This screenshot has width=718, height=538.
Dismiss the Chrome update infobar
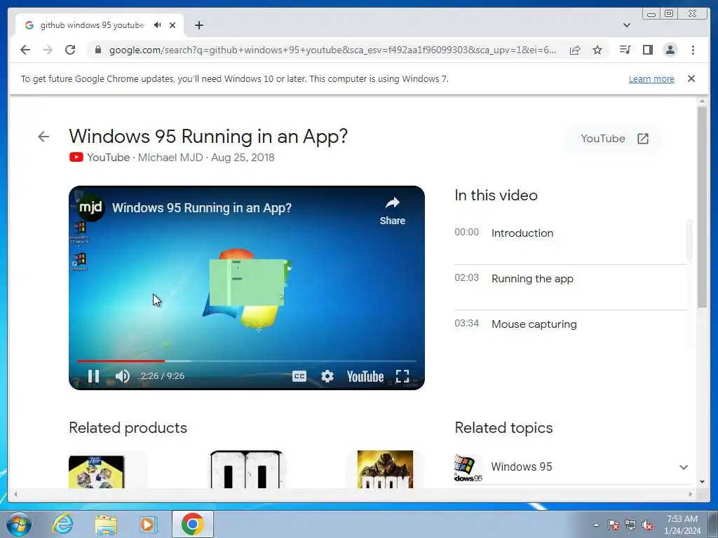click(x=691, y=78)
